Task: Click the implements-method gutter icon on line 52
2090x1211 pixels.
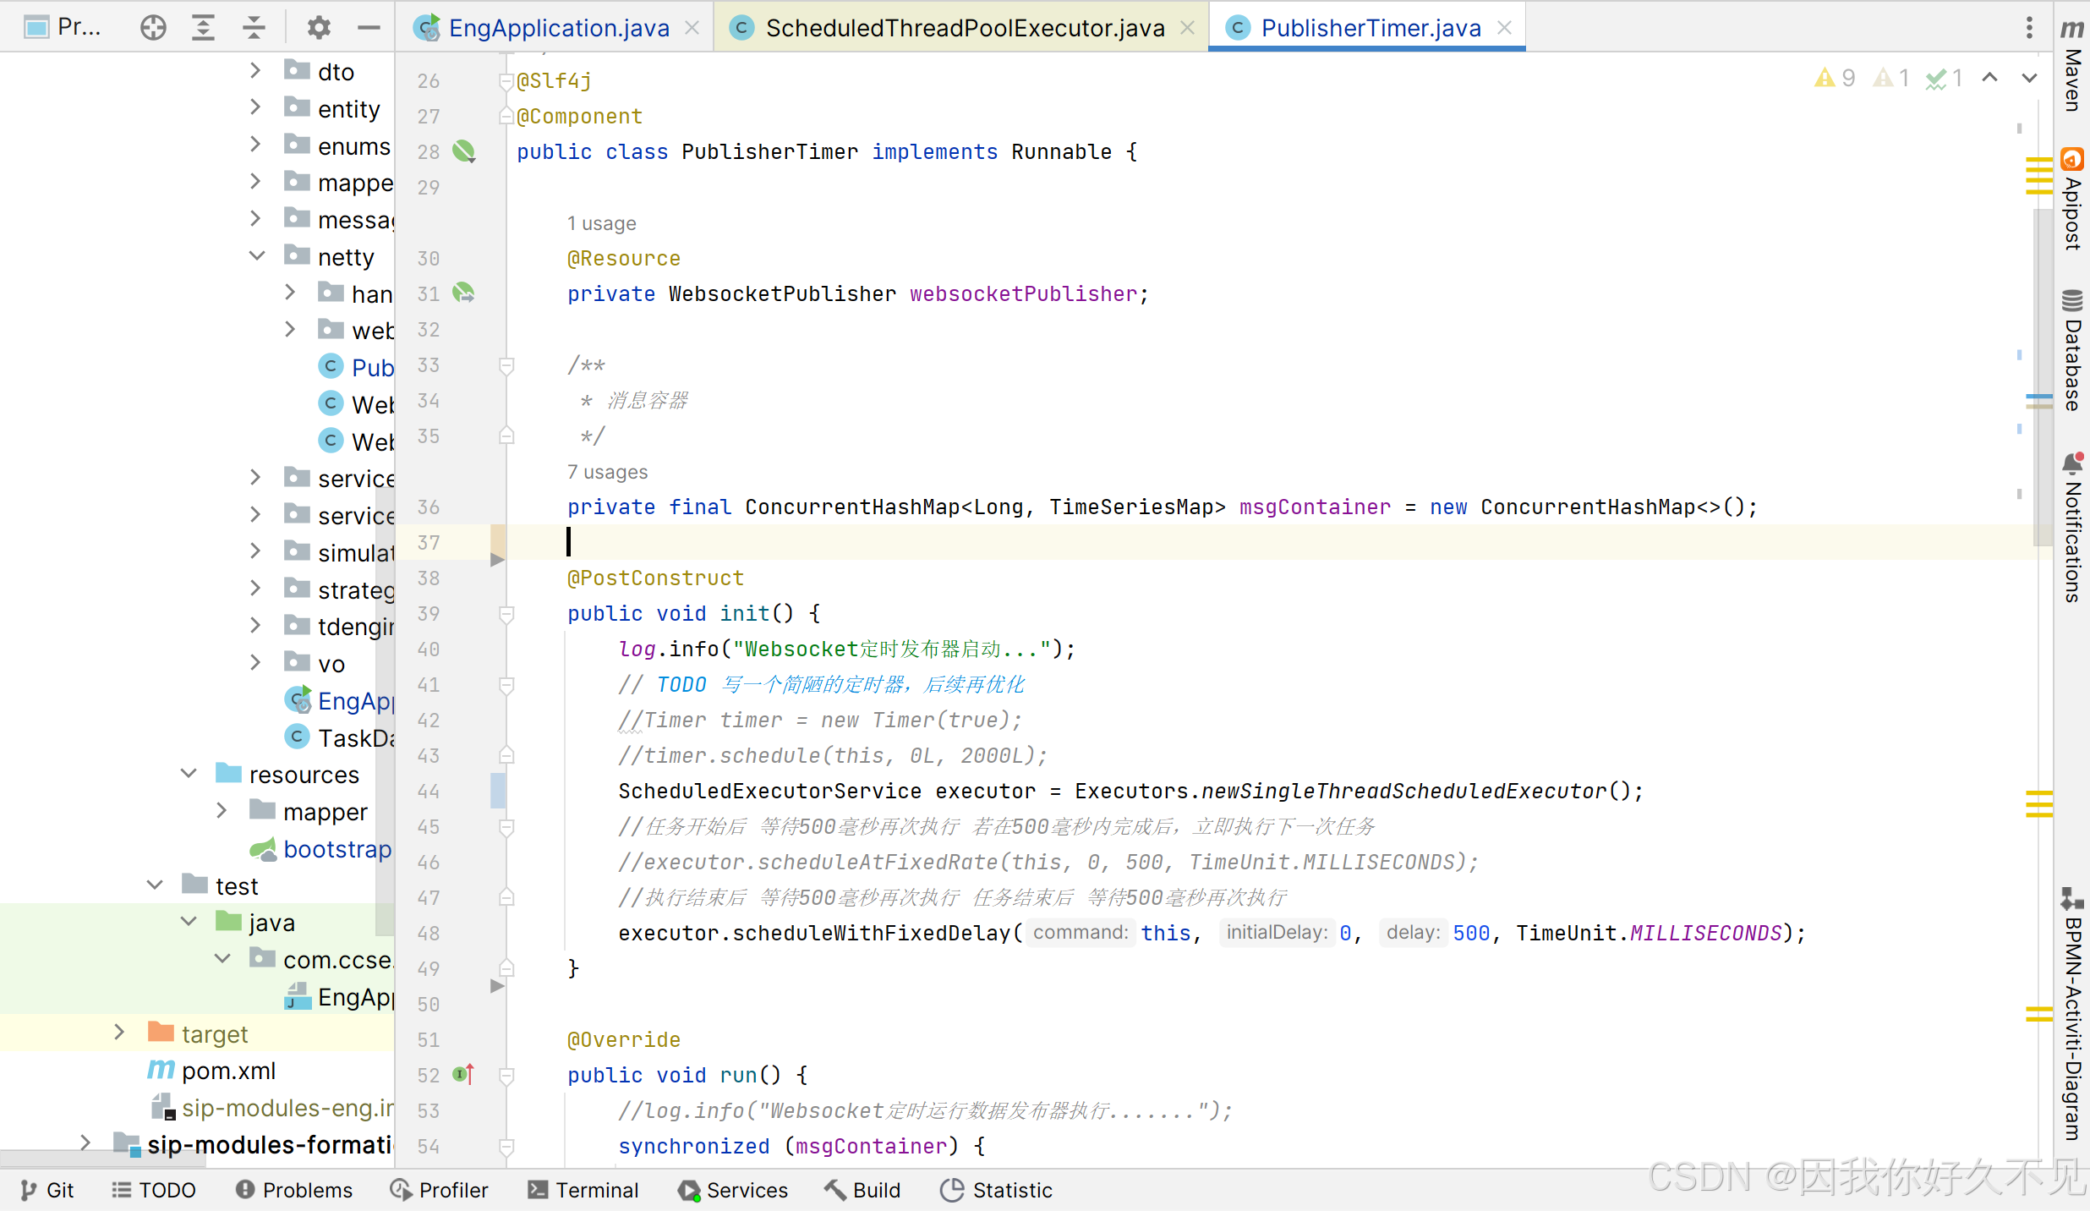Action: [x=463, y=1075]
